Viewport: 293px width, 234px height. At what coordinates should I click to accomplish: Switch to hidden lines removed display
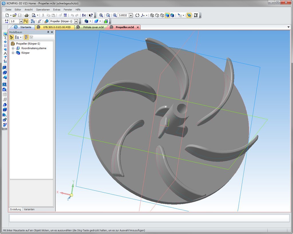coord(157,15)
